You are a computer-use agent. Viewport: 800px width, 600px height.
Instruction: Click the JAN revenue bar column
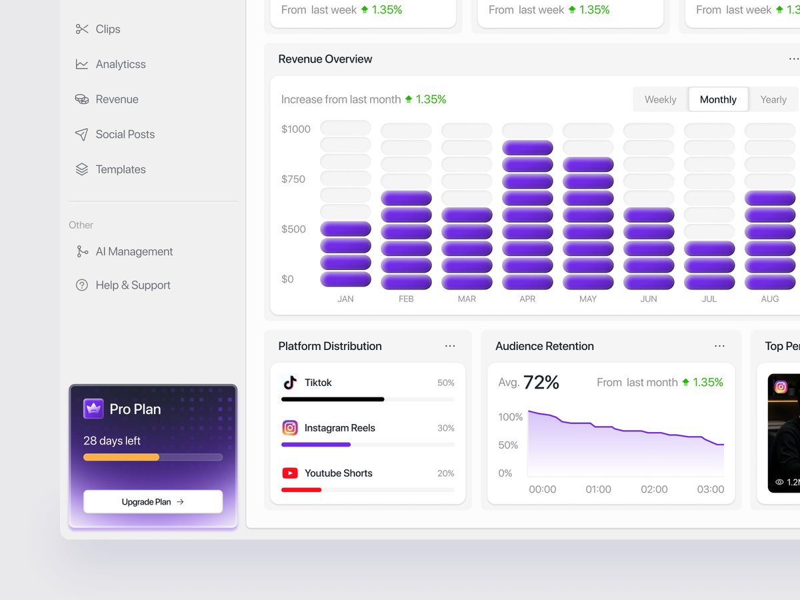click(x=345, y=205)
